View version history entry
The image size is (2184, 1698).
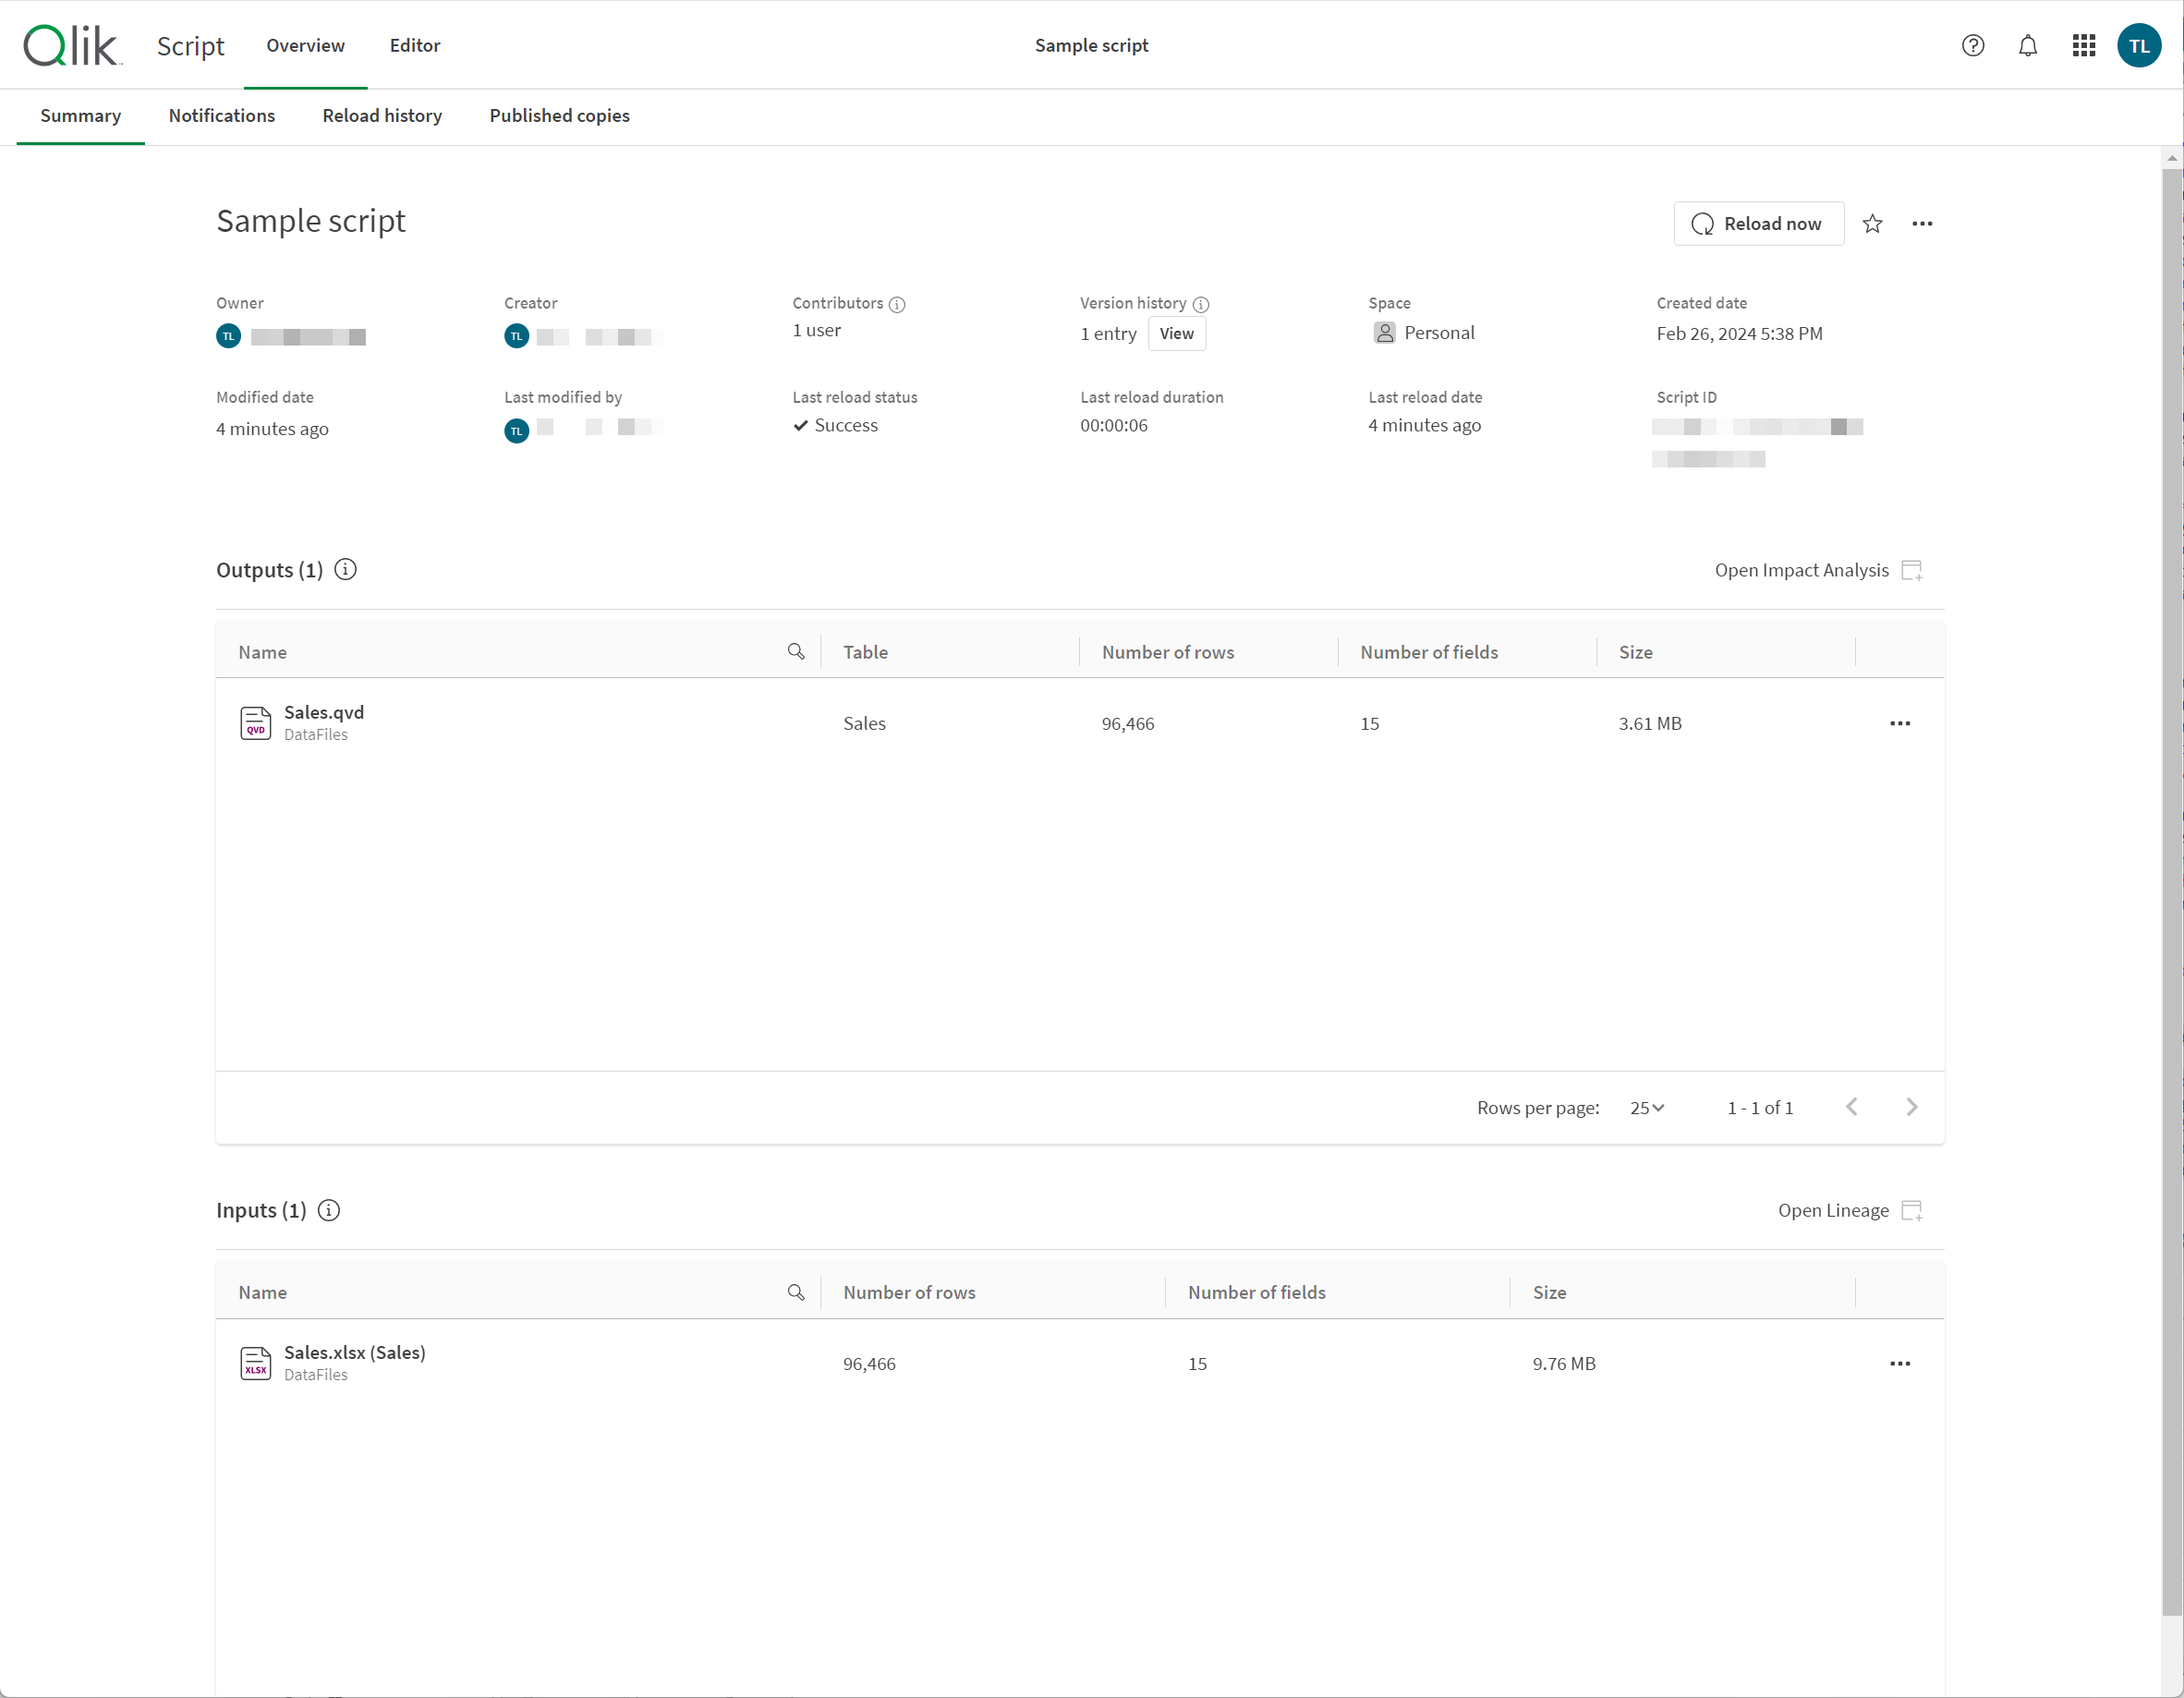pos(1177,332)
